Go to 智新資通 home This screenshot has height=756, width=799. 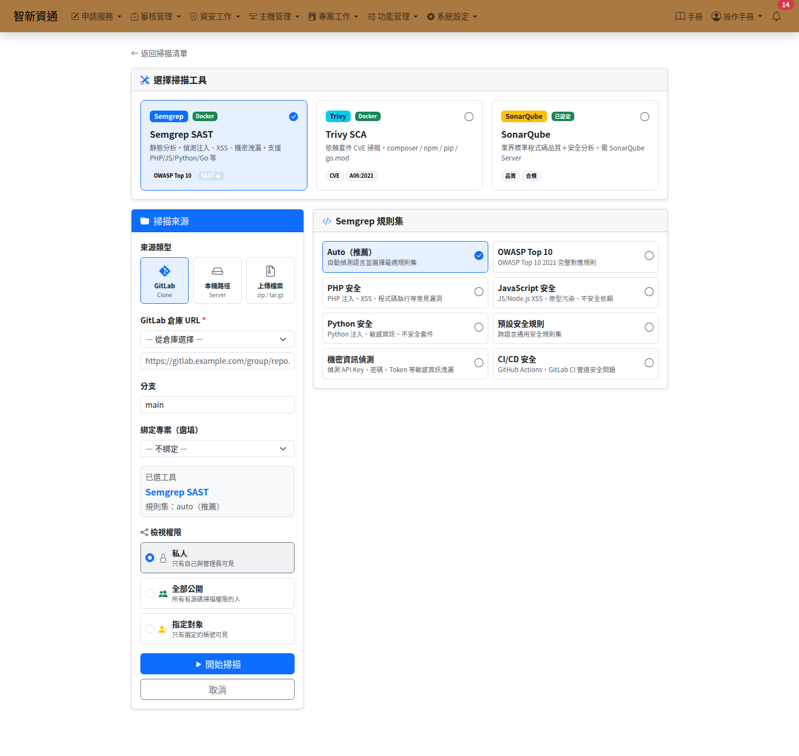[x=36, y=16]
